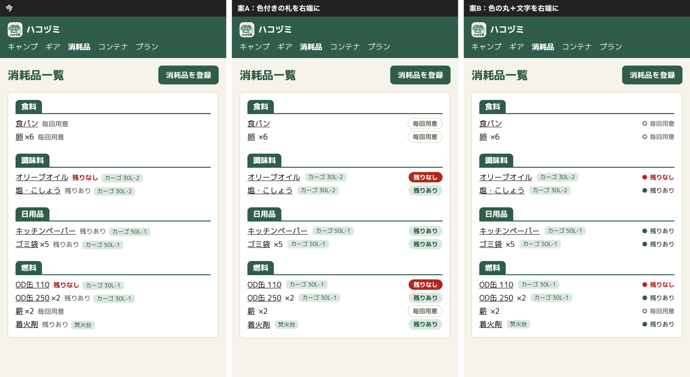
Task: Open プラン tab in the 今 panel
Action: point(147,47)
